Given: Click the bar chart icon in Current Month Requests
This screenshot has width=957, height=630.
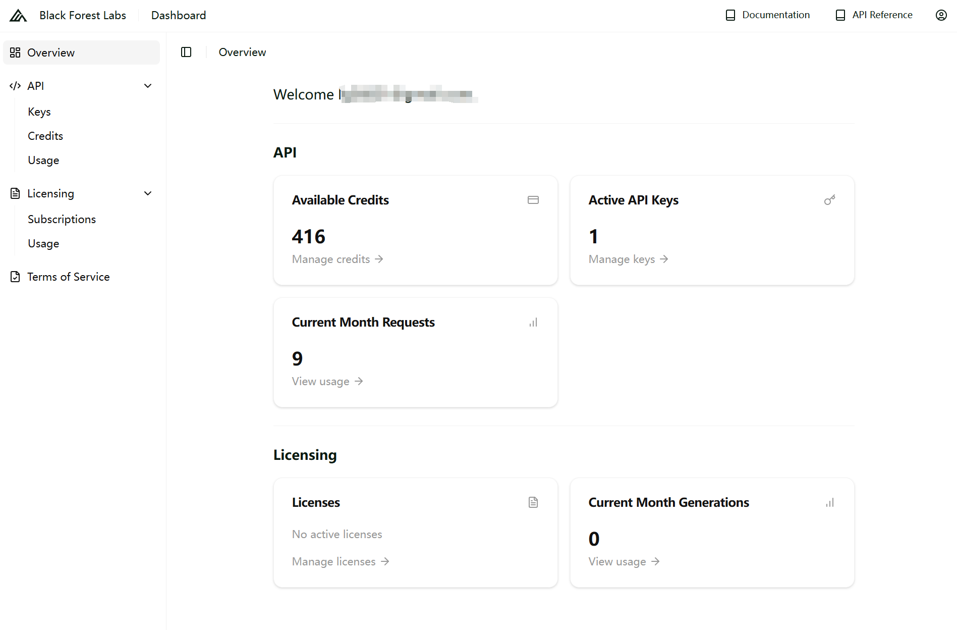Looking at the screenshot, I should 533,322.
